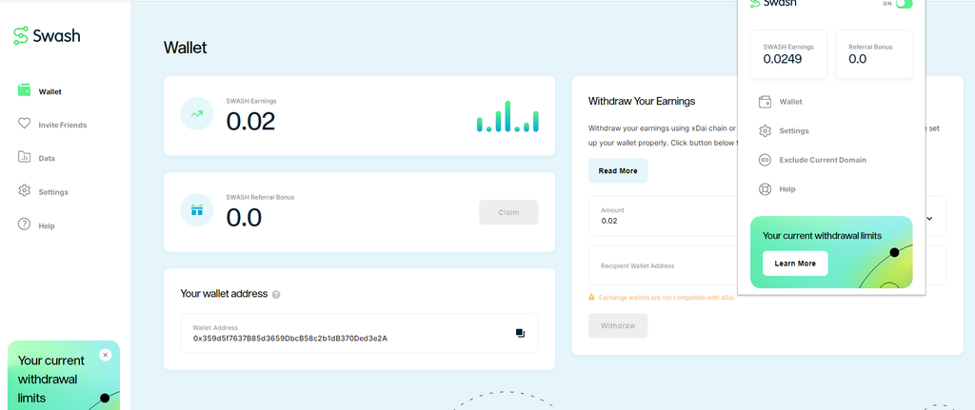Click the popup exclude domain icon
This screenshot has height=410, width=975.
(766, 160)
